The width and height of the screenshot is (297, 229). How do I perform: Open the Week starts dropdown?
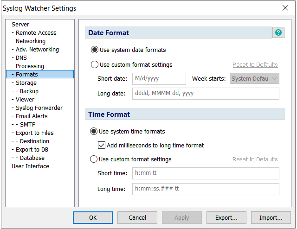tap(254, 78)
